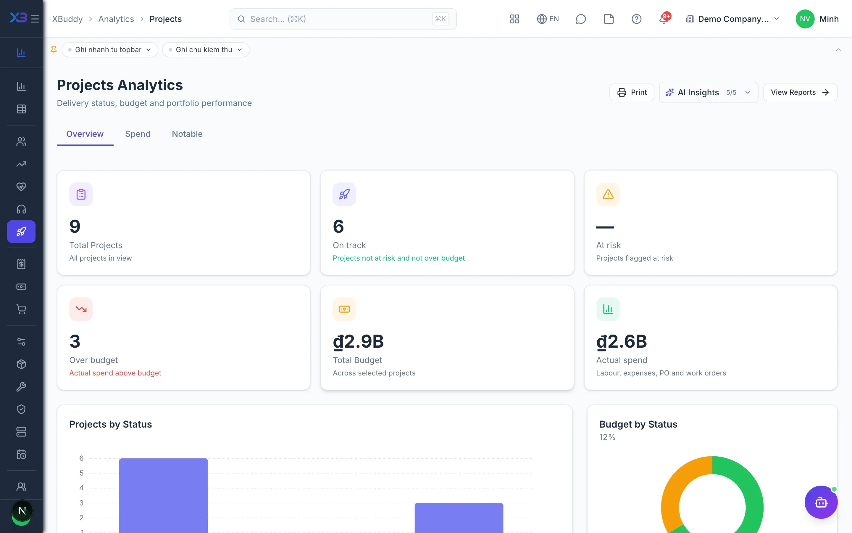Expand the Ghi chu kiem thu dropdown
Viewport: 852px width, 533px height.
(x=206, y=50)
